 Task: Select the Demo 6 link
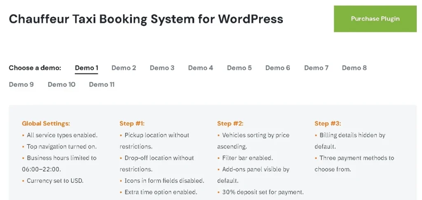coord(277,68)
